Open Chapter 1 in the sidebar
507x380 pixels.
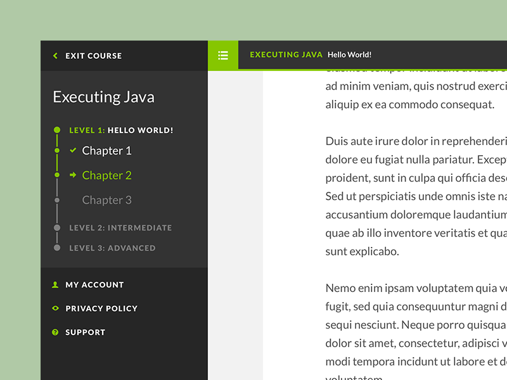[106, 151]
